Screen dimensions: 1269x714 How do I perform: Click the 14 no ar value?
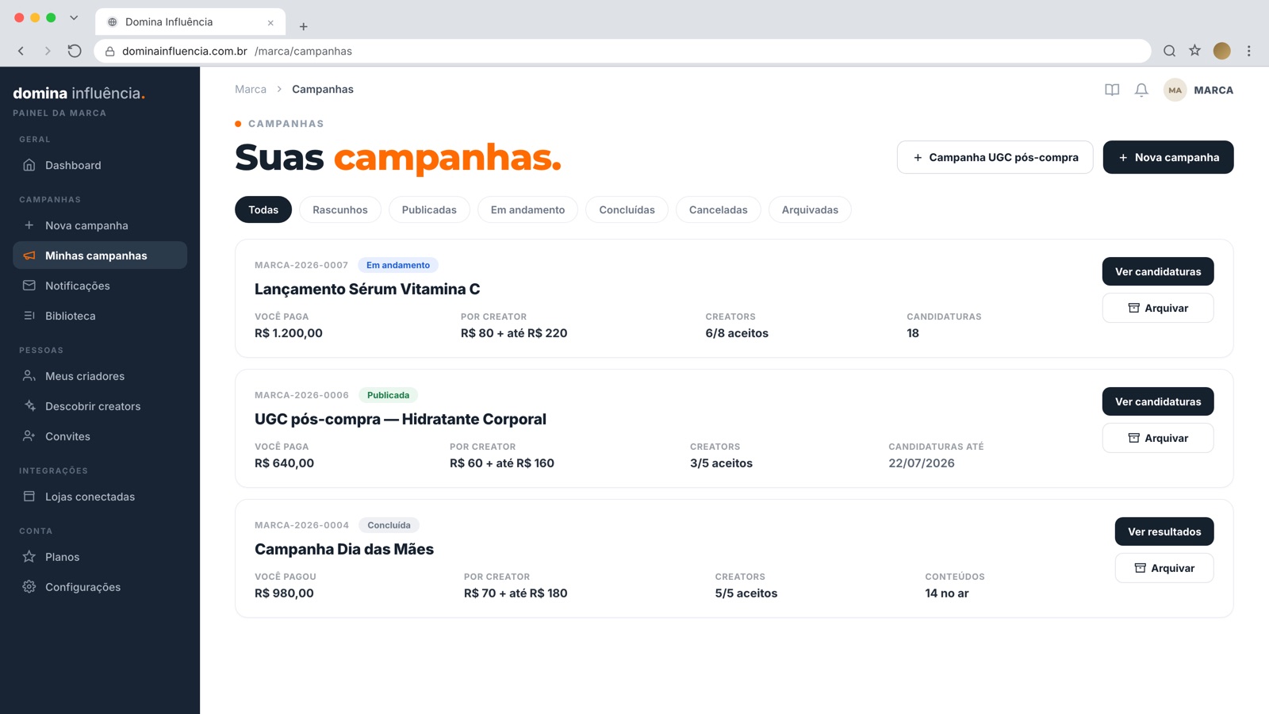pos(947,593)
